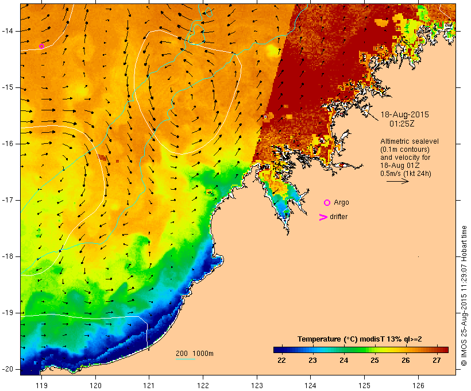Click the latitude axis label '-14'

[7, 31]
